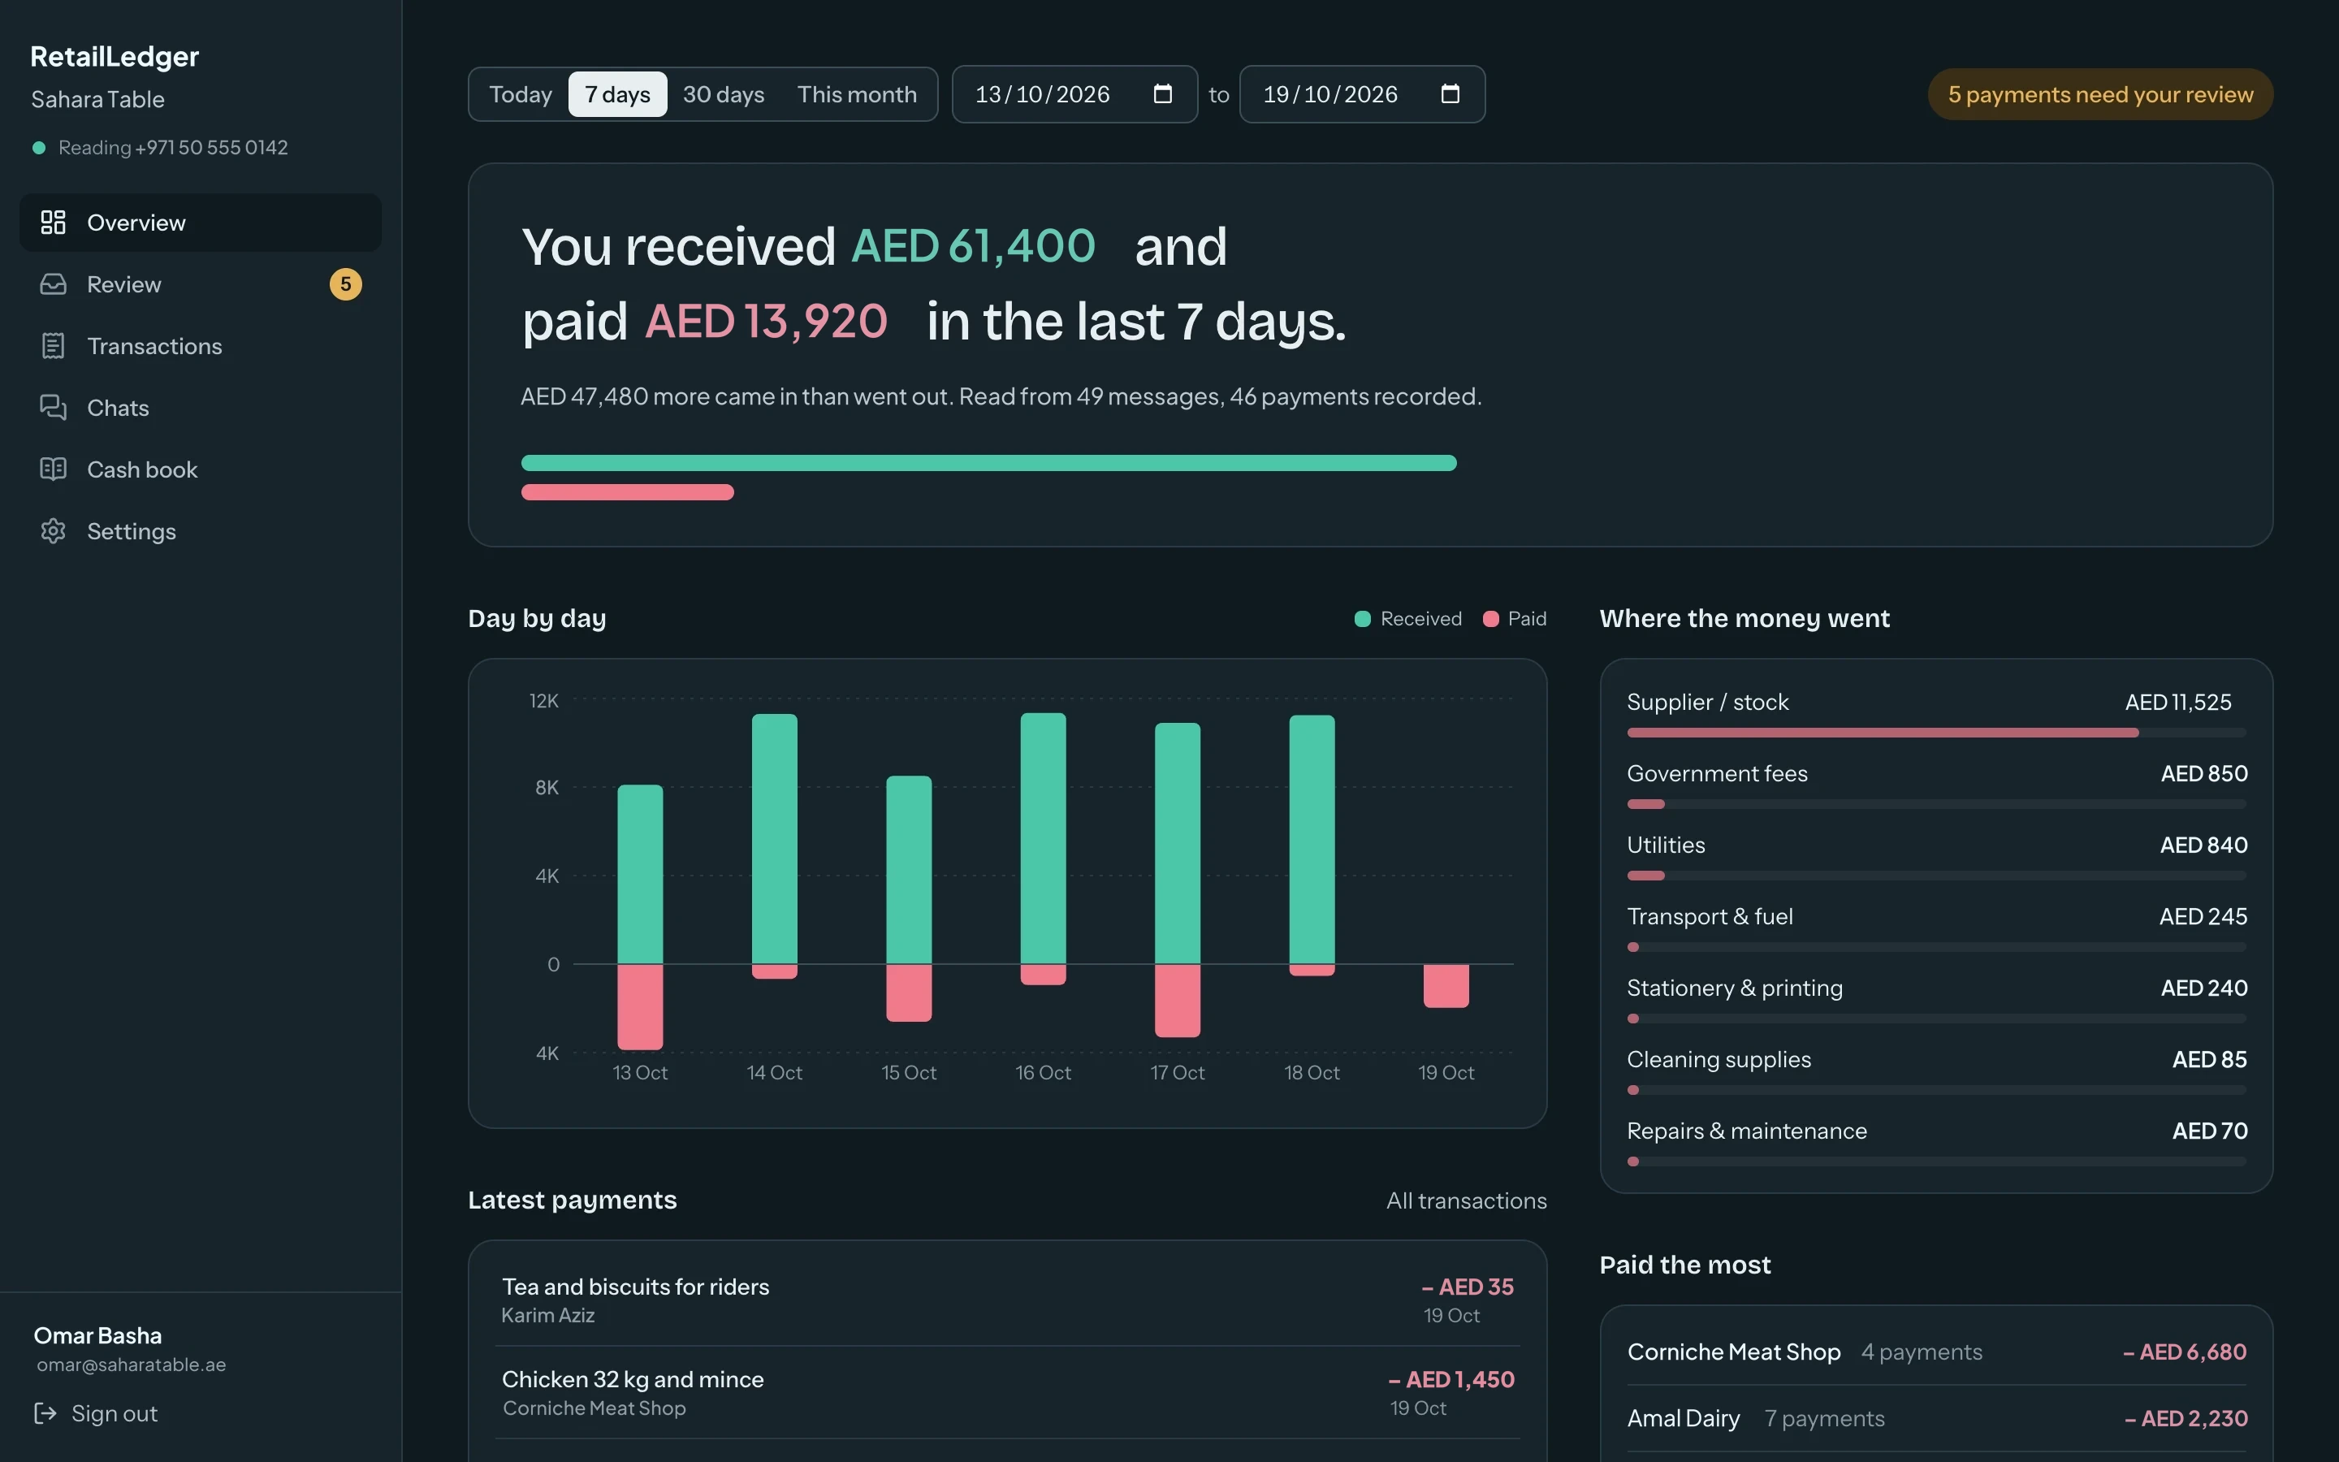2339x1462 pixels.
Task: Switch to This month range
Action: click(856, 95)
